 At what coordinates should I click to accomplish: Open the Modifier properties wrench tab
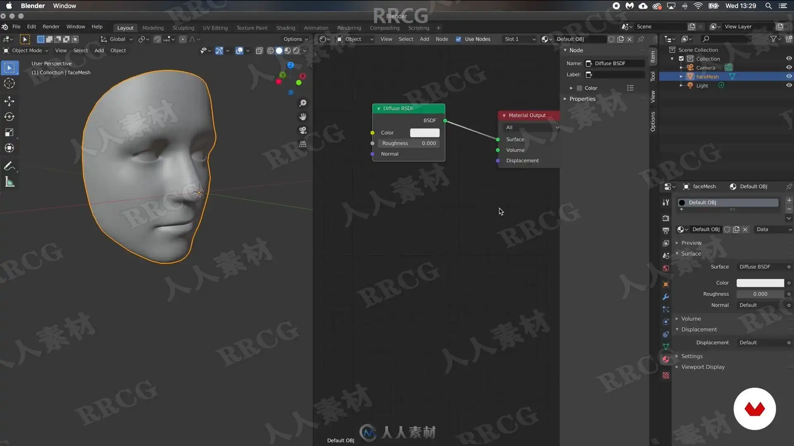point(666,297)
